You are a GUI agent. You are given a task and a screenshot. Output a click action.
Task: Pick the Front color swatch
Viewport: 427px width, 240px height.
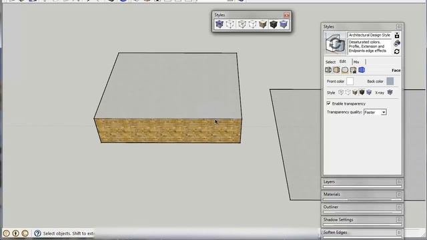point(350,81)
